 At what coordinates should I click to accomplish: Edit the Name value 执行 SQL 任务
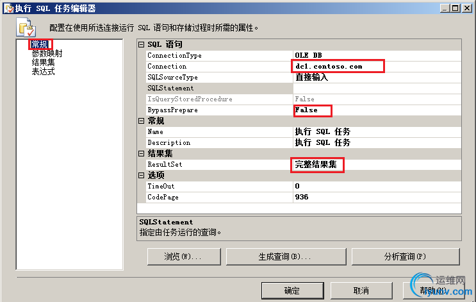point(377,131)
